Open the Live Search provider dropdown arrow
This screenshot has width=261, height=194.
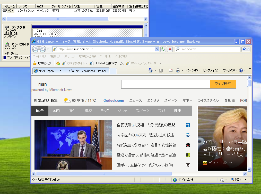point(248,49)
